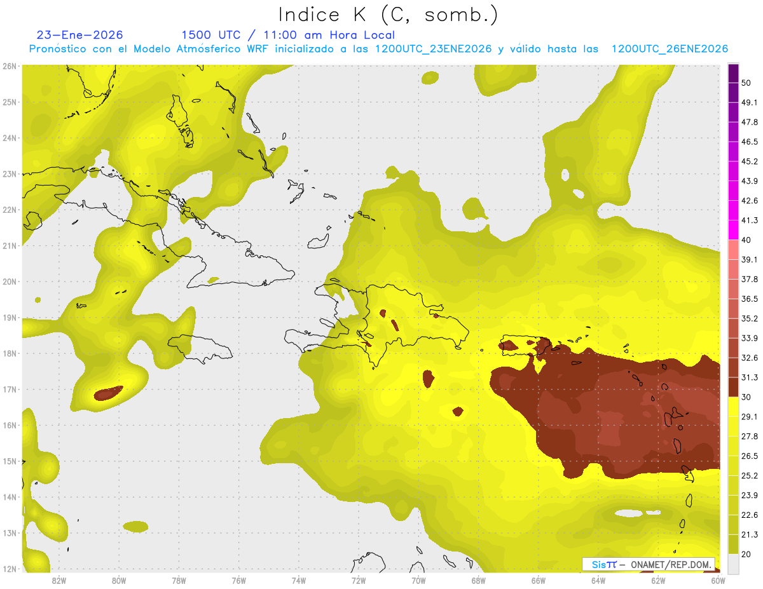The image size is (763, 589).
Task: Click the colorbar value '20'
Action: [x=746, y=554]
